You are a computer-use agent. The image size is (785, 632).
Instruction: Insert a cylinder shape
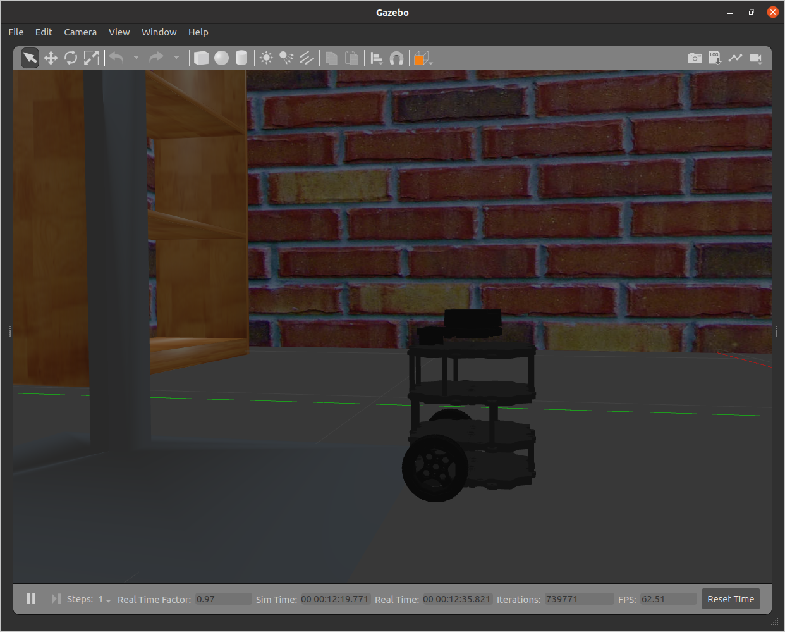coord(241,58)
